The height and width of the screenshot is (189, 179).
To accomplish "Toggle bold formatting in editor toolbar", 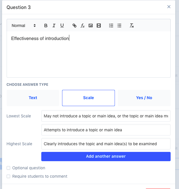I will click(x=46, y=26).
